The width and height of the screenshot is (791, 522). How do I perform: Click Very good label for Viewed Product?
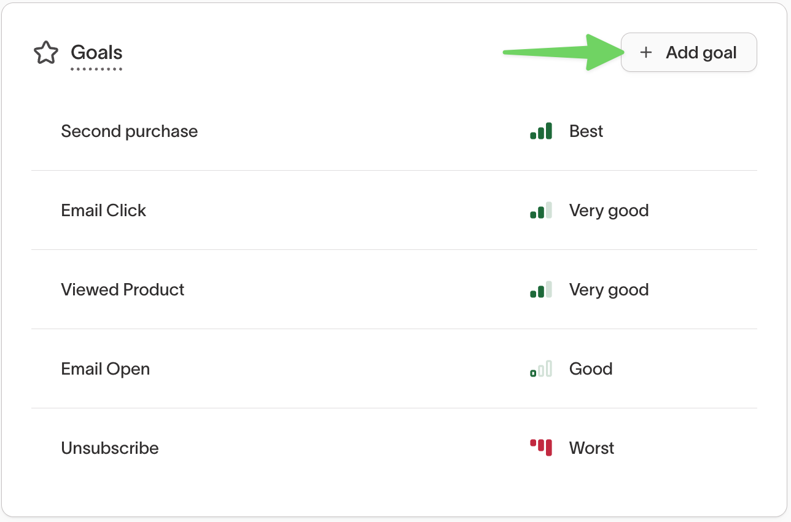[x=609, y=290]
